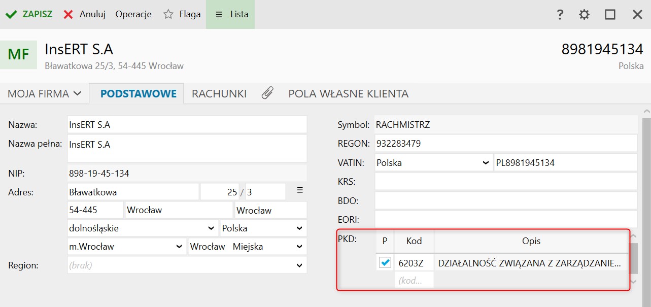Open settings via the gear icon
651x307 pixels.
[585, 15]
